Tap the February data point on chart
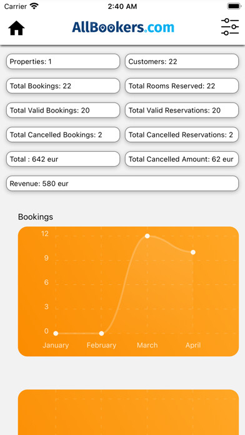245x435 pixels. point(101,333)
